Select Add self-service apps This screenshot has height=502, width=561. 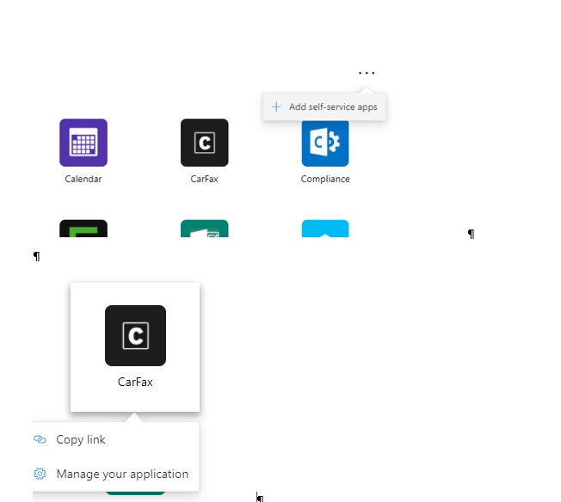(x=324, y=107)
